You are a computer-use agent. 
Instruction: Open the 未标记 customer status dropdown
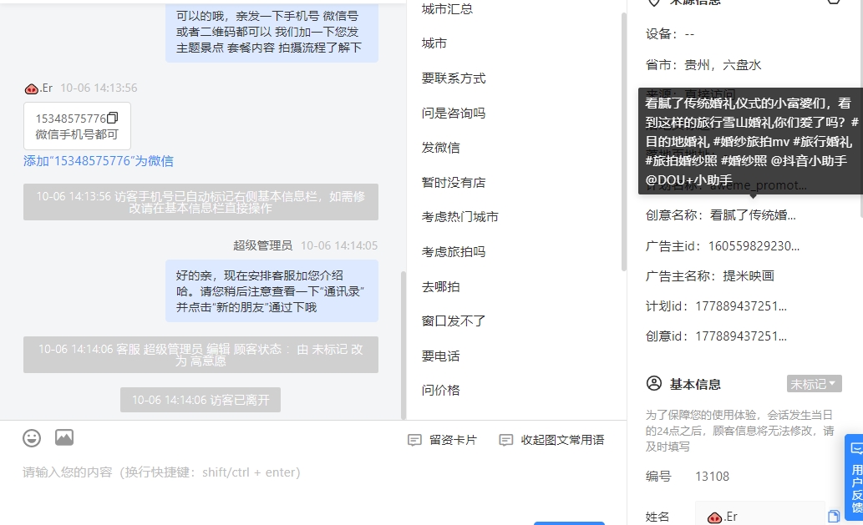click(814, 384)
